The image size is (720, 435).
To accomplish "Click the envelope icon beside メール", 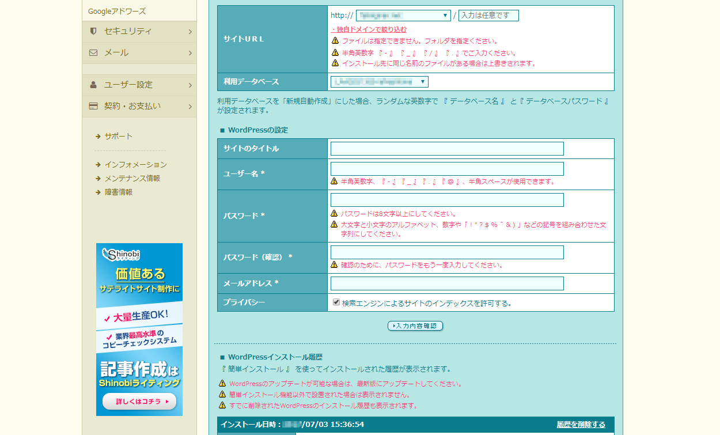I will [93, 52].
